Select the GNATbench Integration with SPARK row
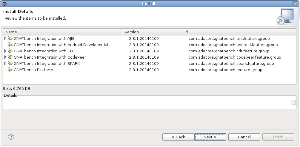The image size is (300, 147). (x=150, y=63)
